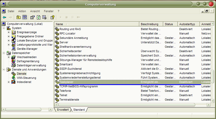
Task: Click the Datenträgerverwaltung tree icon
Action: pos(14,65)
